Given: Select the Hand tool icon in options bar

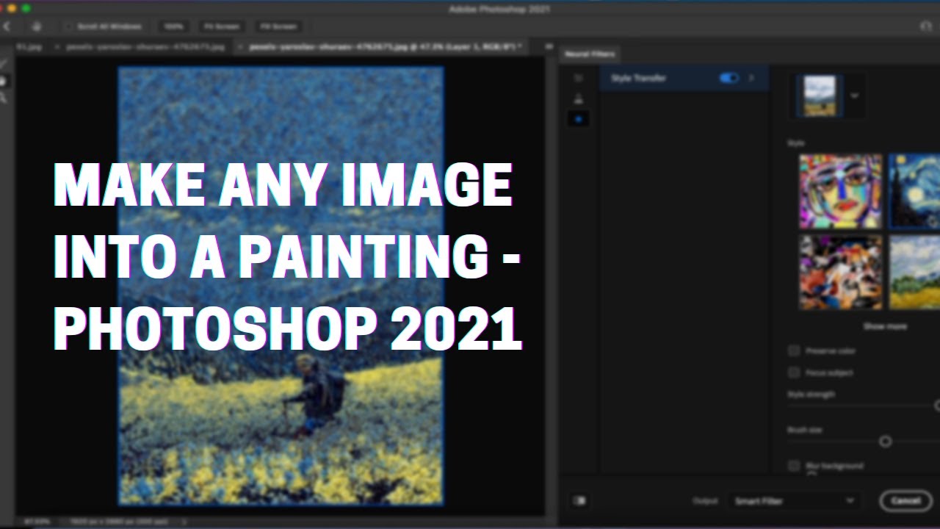Looking at the screenshot, I should (37, 26).
